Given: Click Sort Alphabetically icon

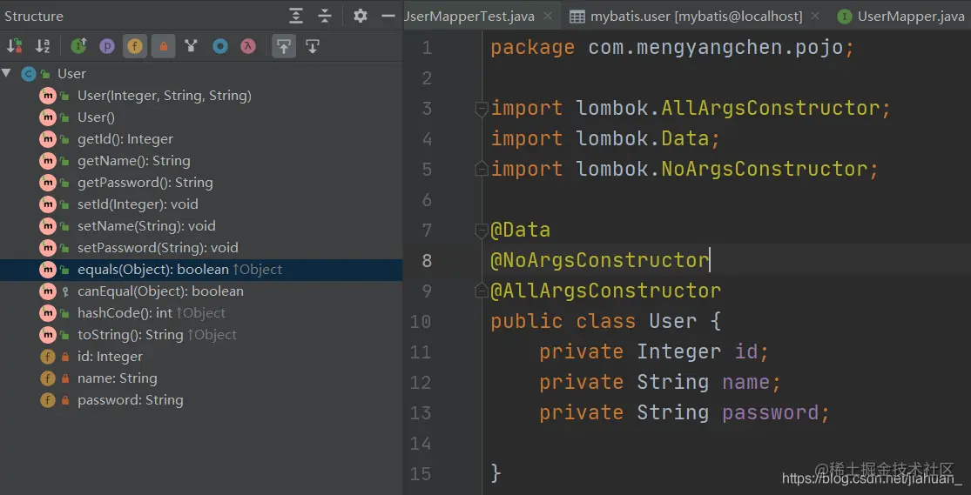Looking at the screenshot, I should point(43,46).
